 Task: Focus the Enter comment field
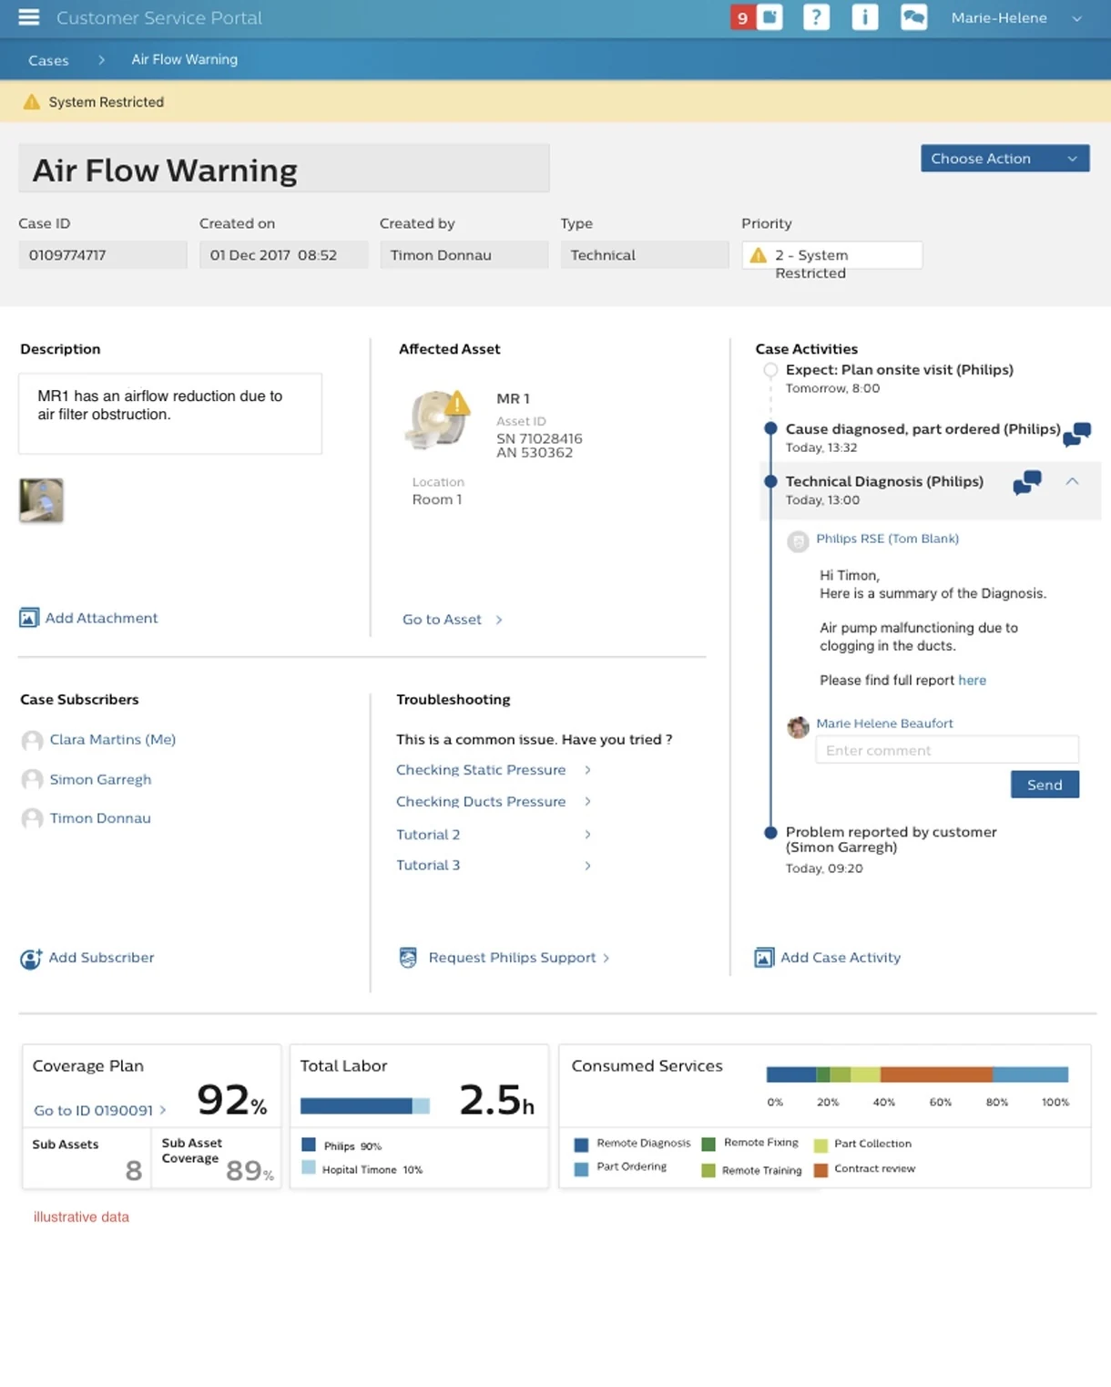947,750
